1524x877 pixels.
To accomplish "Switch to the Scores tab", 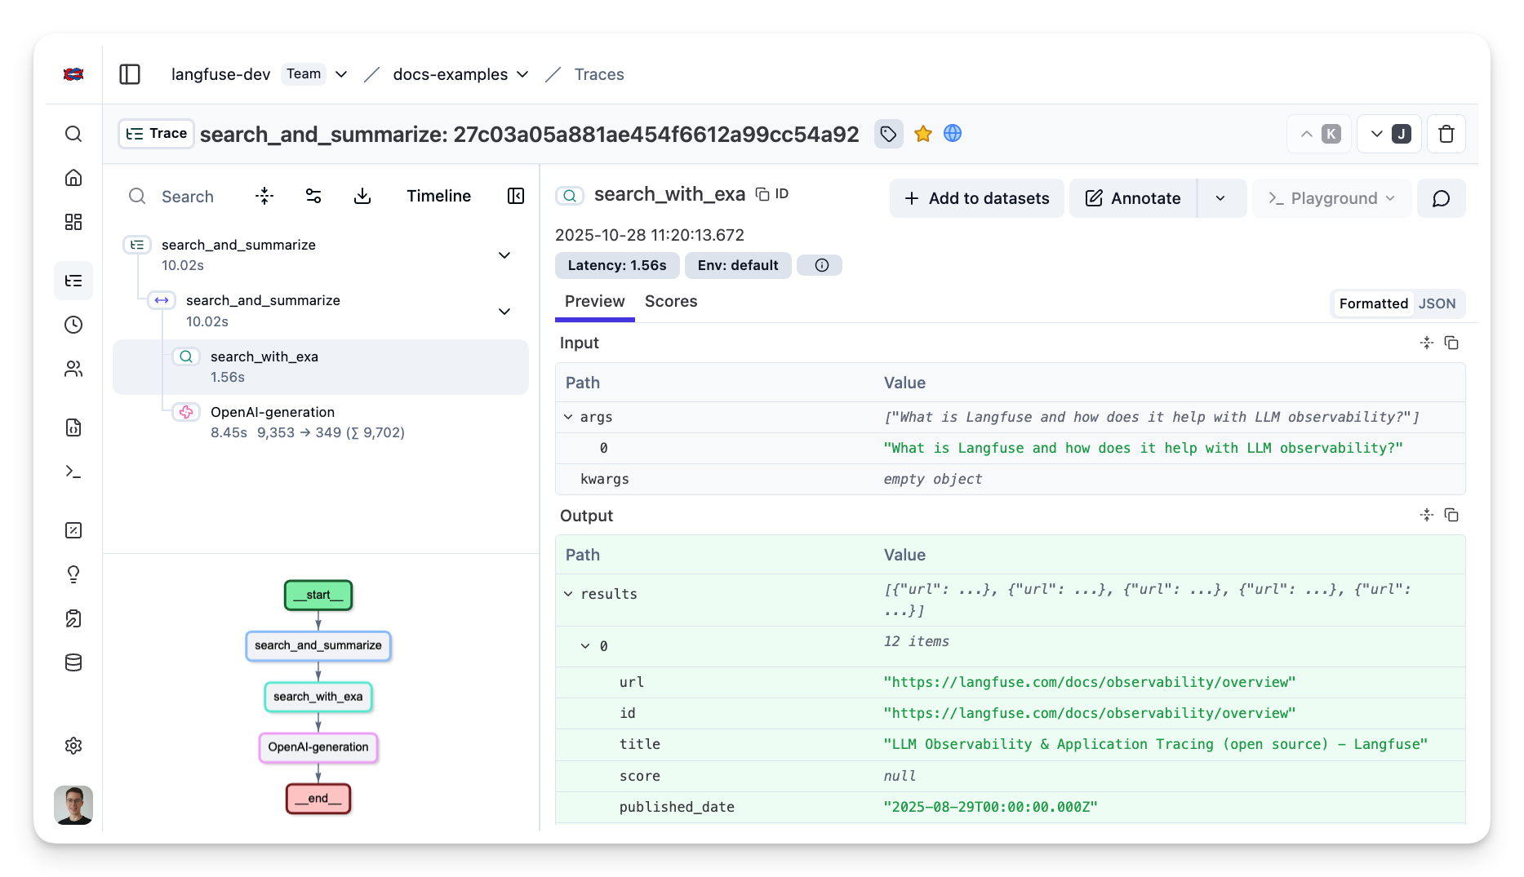I will (x=670, y=301).
